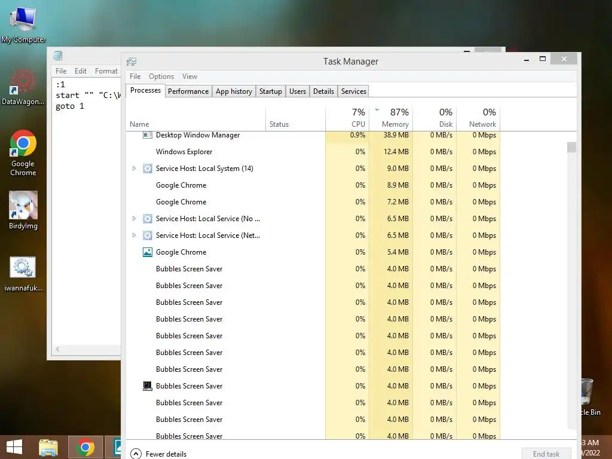This screenshot has height=459, width=612.
Task: Click the End task button
Action: (x=546, y=454)
